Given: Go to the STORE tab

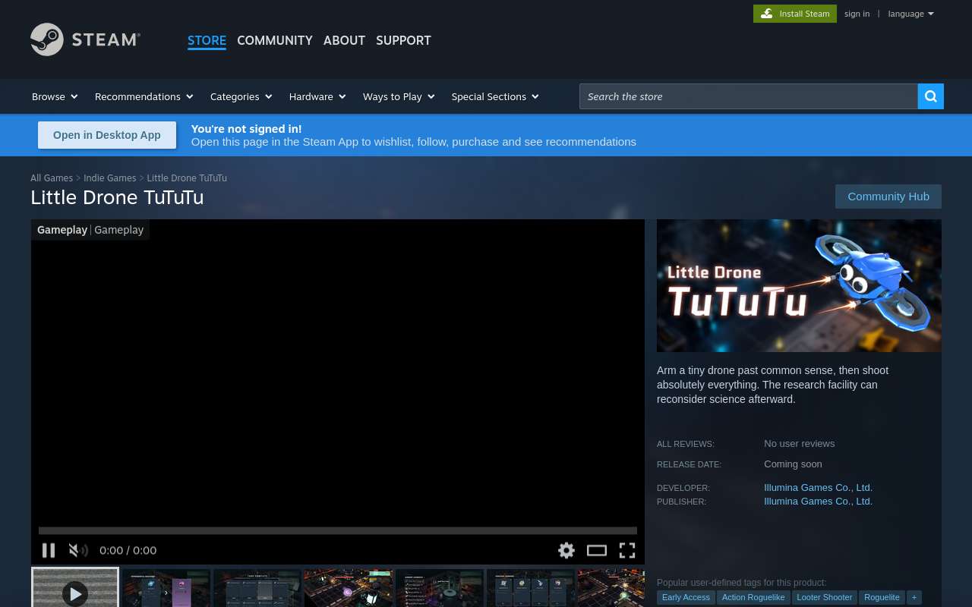Looking at the screenshot, I should coord(207,40).
